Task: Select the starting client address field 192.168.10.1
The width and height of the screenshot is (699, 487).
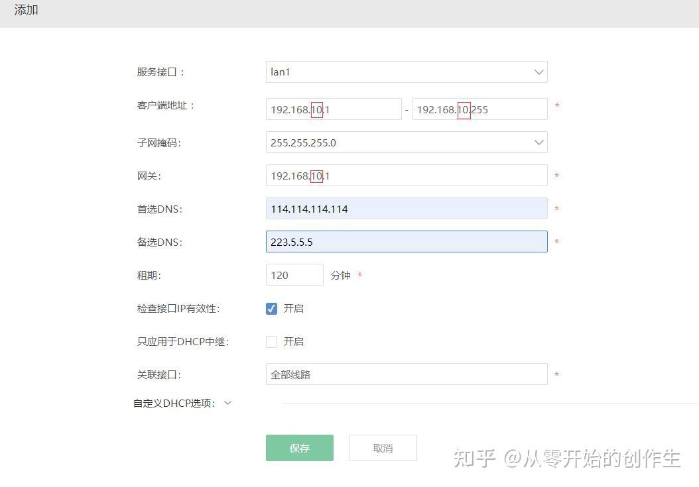Action: [334, 109]
